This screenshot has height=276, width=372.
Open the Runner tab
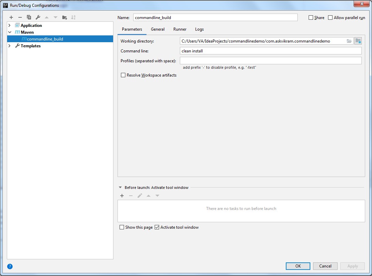coord(180,29)
